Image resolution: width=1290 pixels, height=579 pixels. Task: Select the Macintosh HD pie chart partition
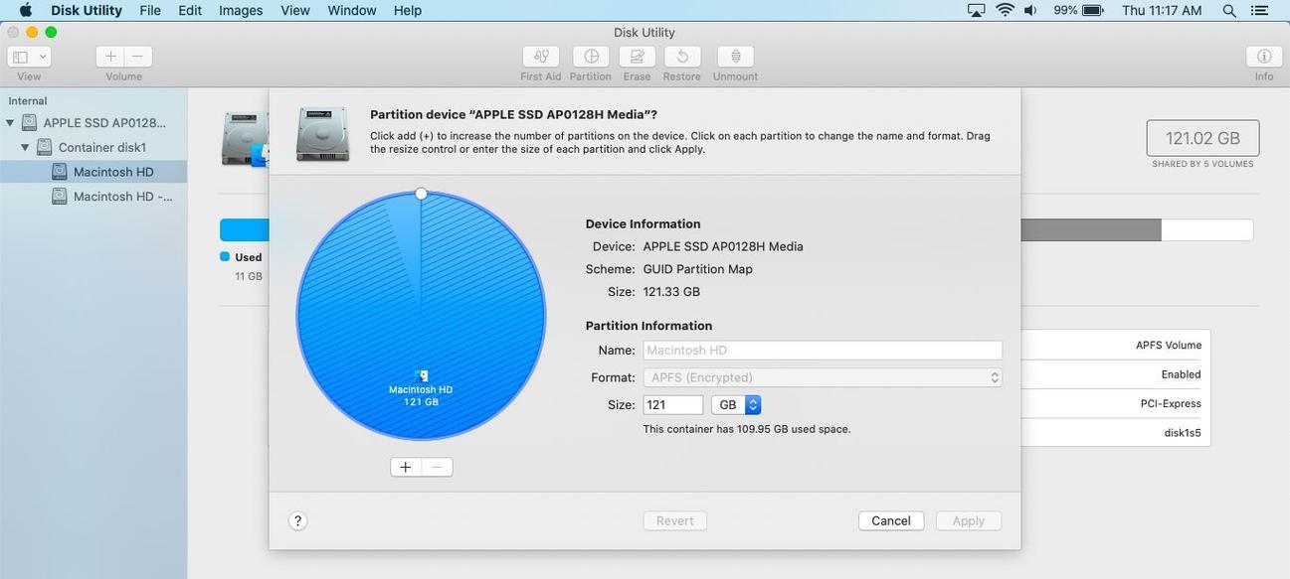421,316
